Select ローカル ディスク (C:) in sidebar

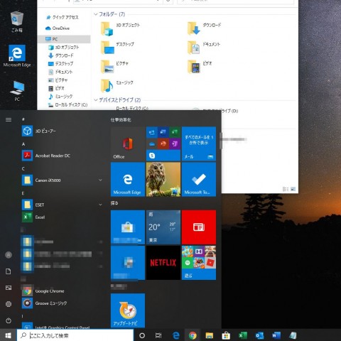pyautogui.click(x=67, y=104)
